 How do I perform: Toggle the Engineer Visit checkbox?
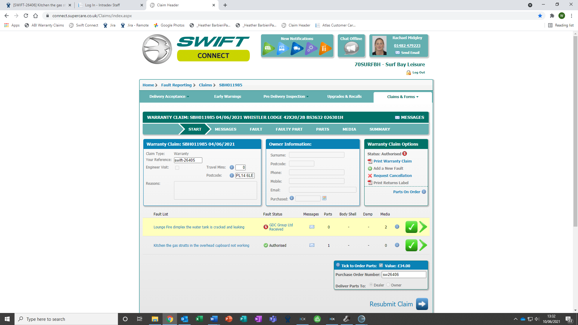(x=177, y=168)
